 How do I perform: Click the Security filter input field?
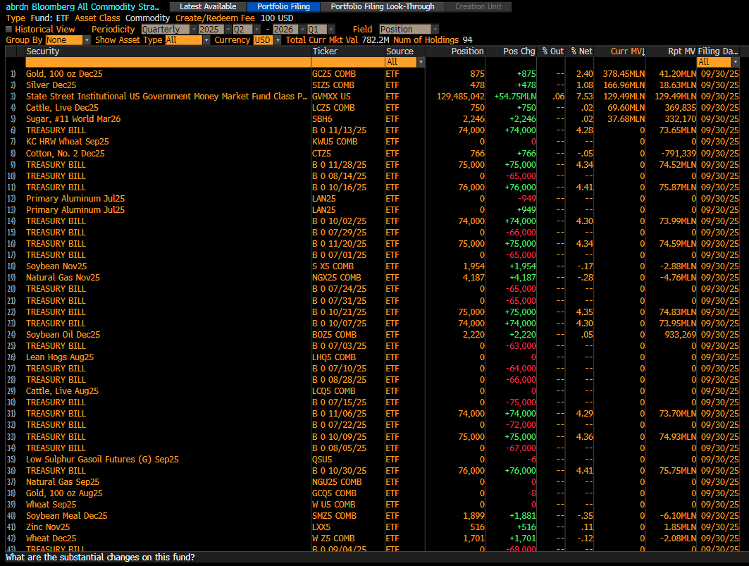(168, 62)
